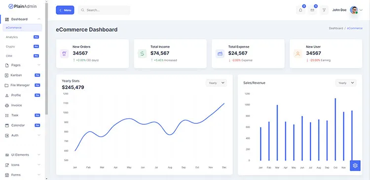Screen dimensions: 370x180
Task: Click the blue Menu button
Action: (x=65, y=10)
